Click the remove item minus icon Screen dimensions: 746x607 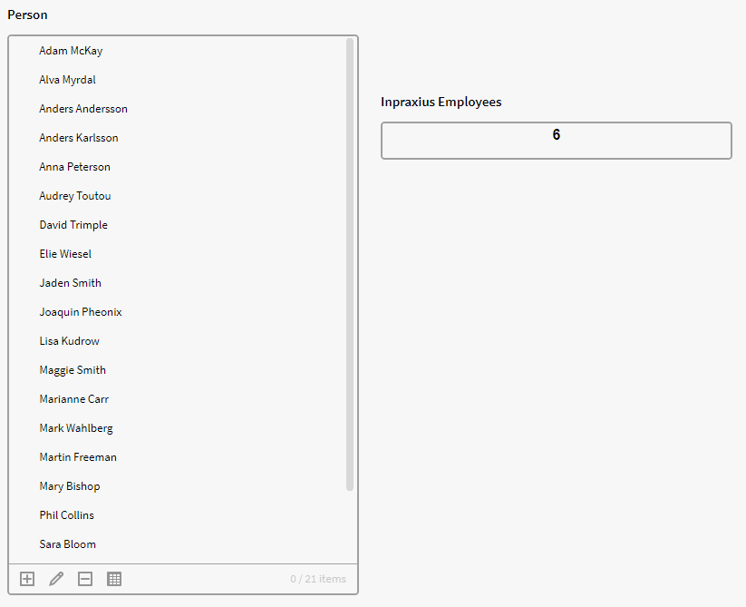(x=85, y=579)
